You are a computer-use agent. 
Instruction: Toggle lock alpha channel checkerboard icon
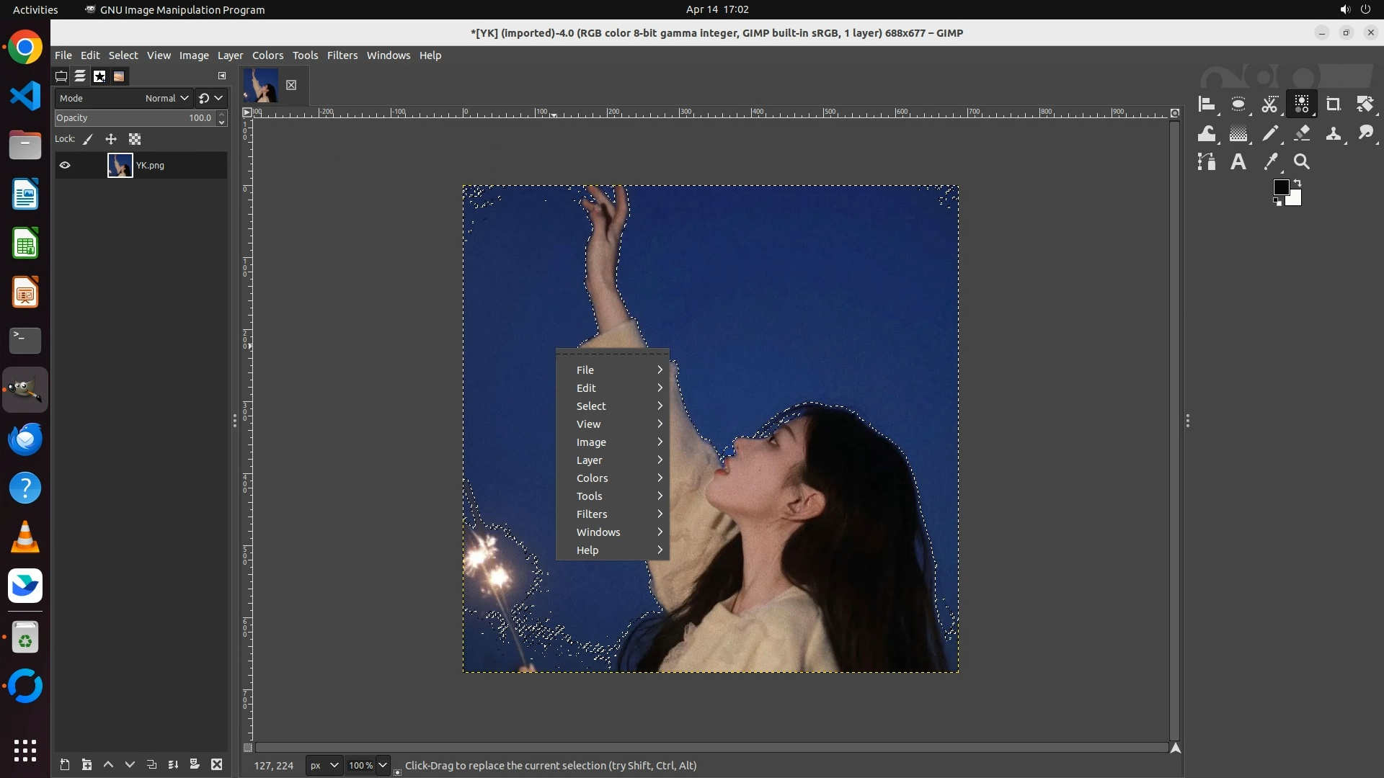[x=135, y=140]
